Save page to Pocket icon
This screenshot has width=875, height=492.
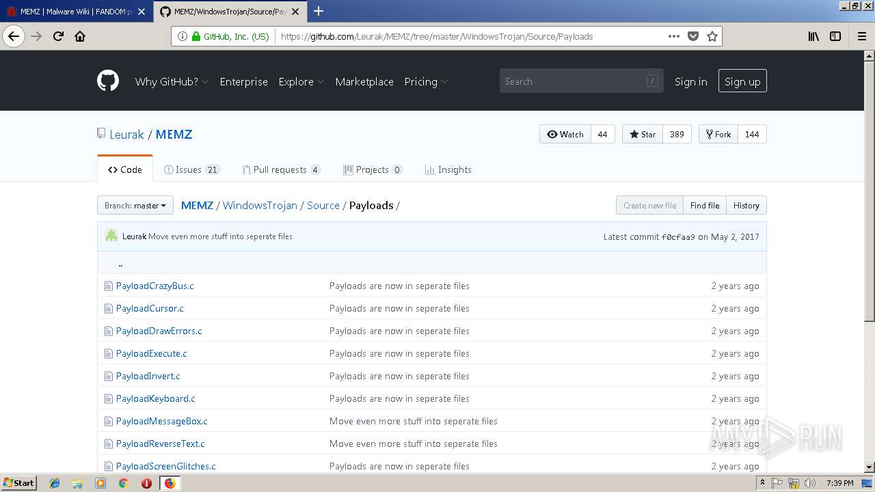pyautogui.click(x=693, y=36)
